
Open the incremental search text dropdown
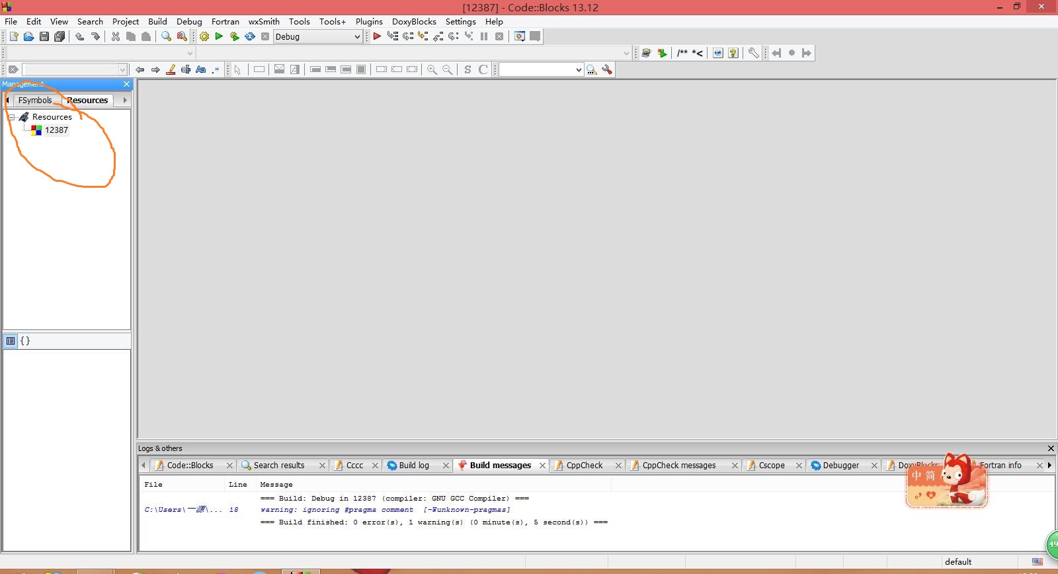122,69
